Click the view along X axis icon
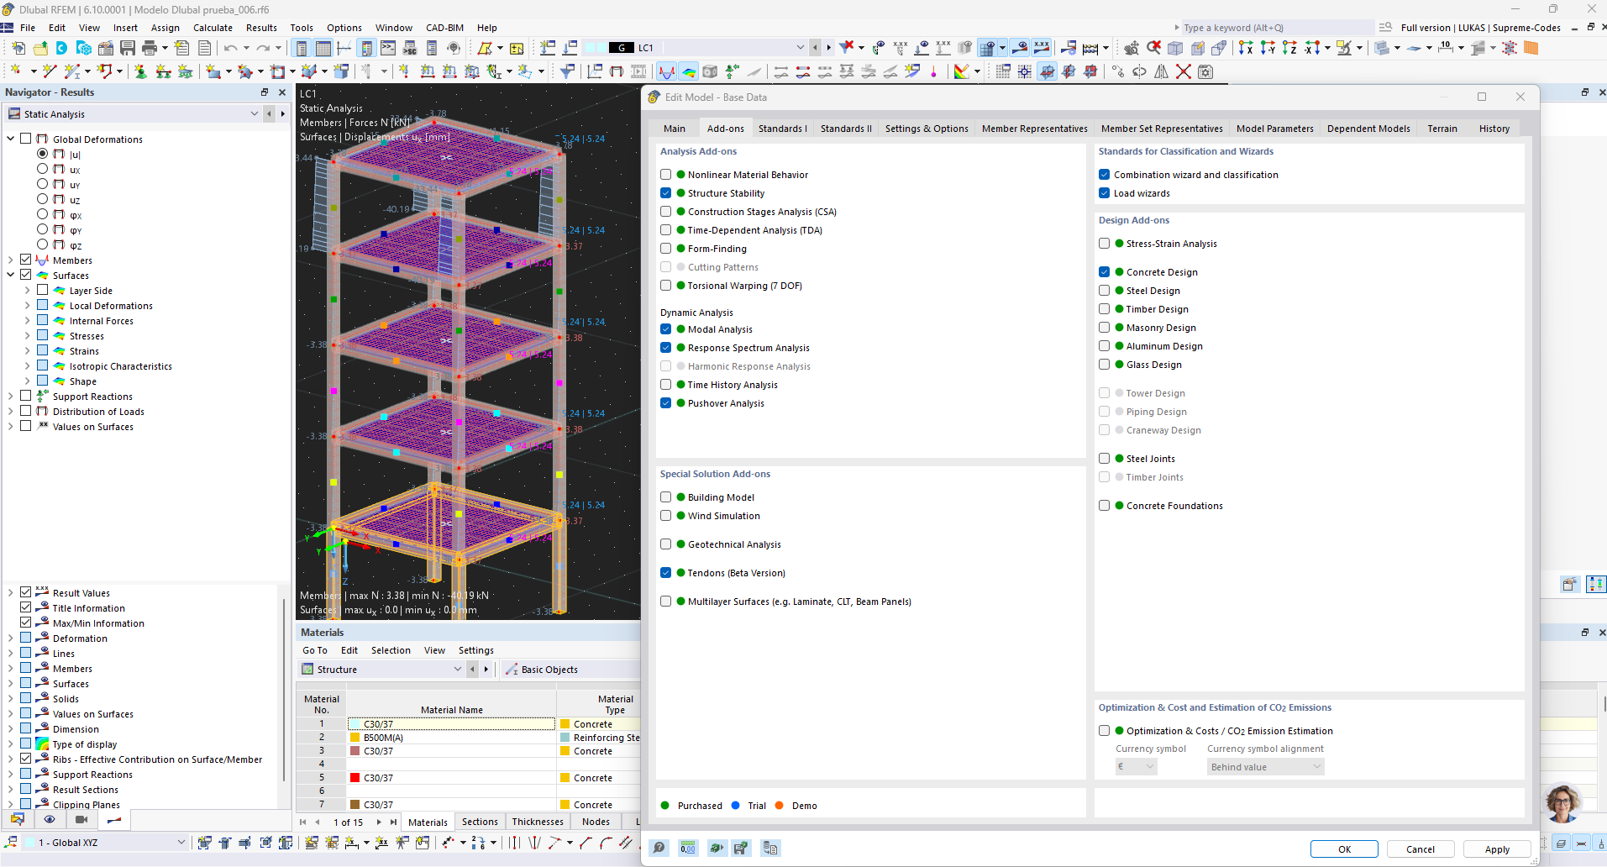This screenshot has width=1607, height=867. (x=1245, y=48)
